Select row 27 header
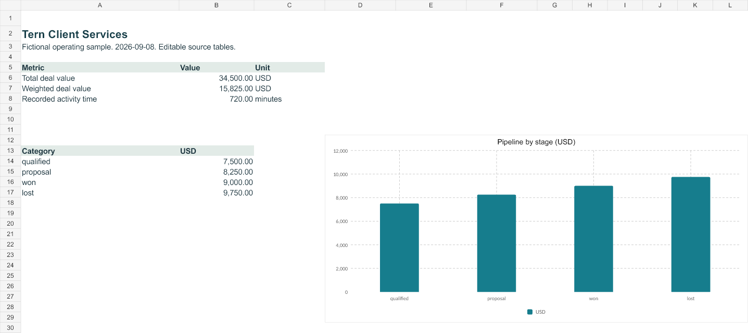Screen dimensions: 748x333 point(10,297)
